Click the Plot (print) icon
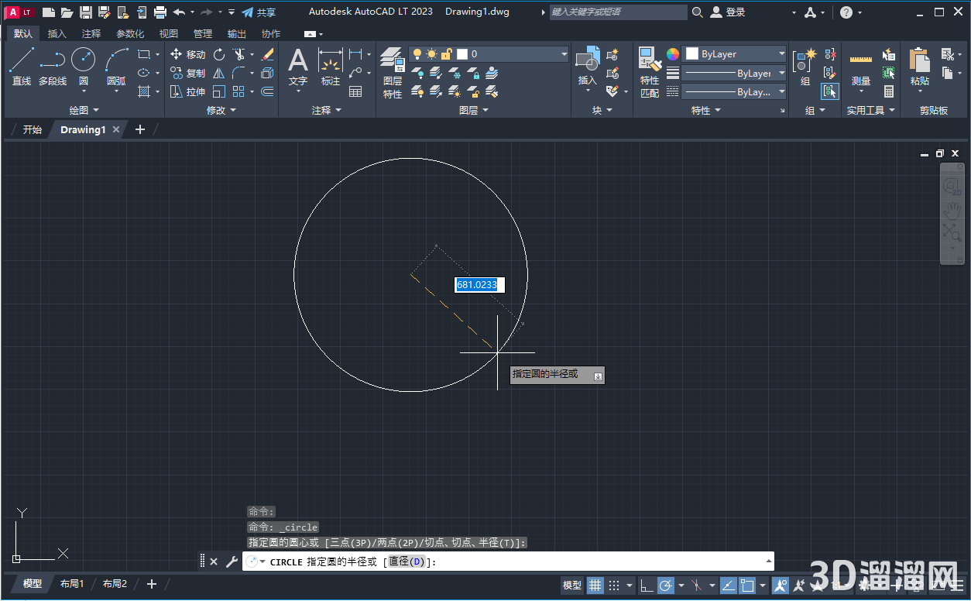Image resolution: width=971 pixels, height=601 pixels. [160, 12]
